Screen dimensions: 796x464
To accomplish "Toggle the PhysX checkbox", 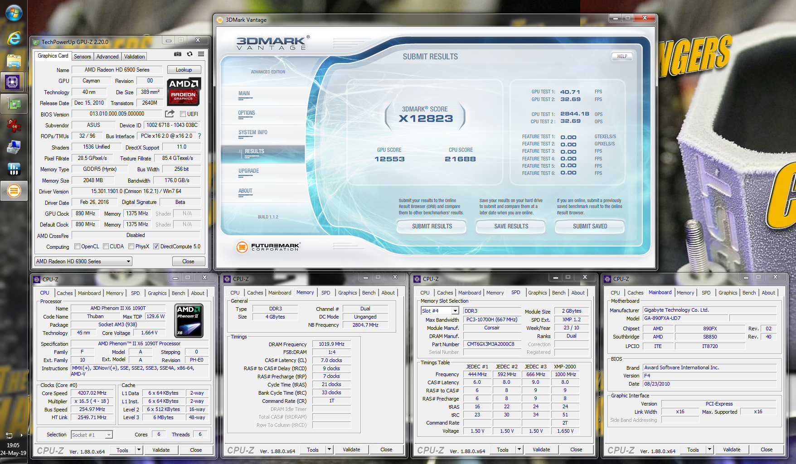I will [131, 246].
